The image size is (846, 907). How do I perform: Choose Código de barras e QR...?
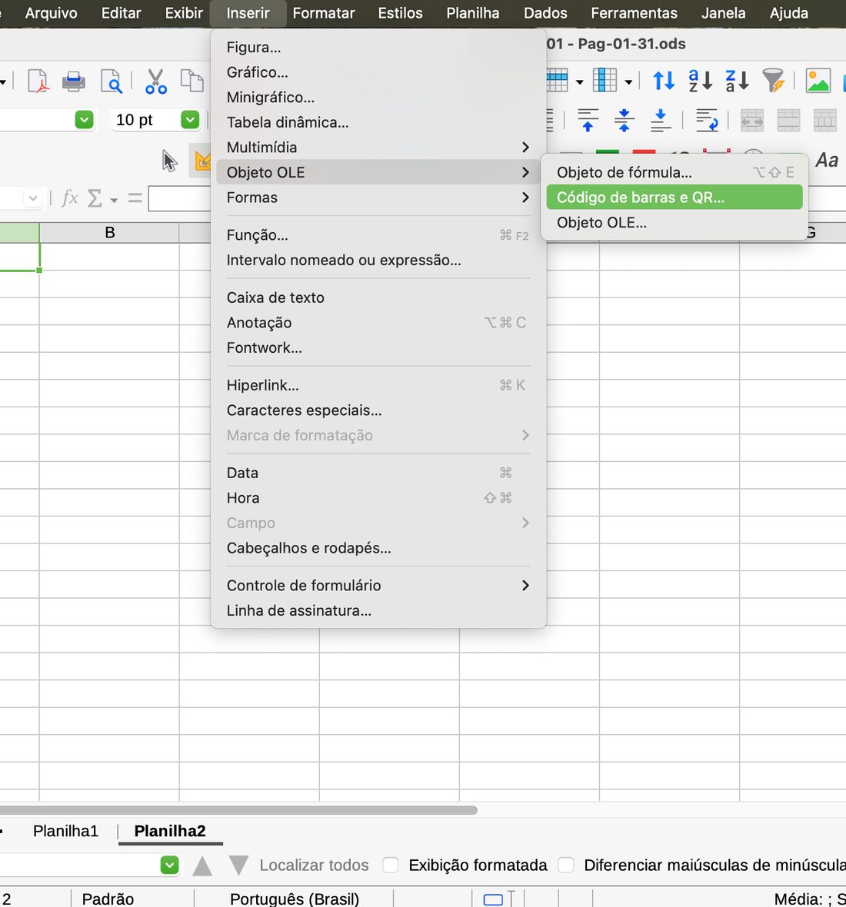coord(674,198)
